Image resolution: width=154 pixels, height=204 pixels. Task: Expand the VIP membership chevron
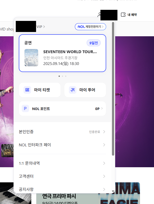tap(44, 27)
